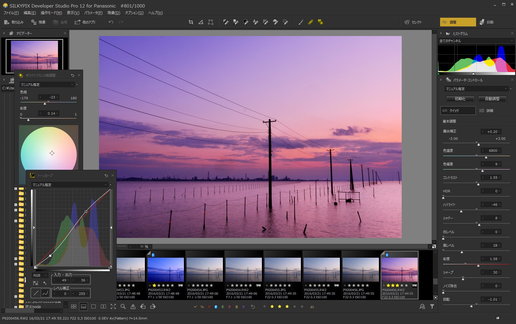
Task: Collapse the parameter control panel chevron
Action: [441, 80]
